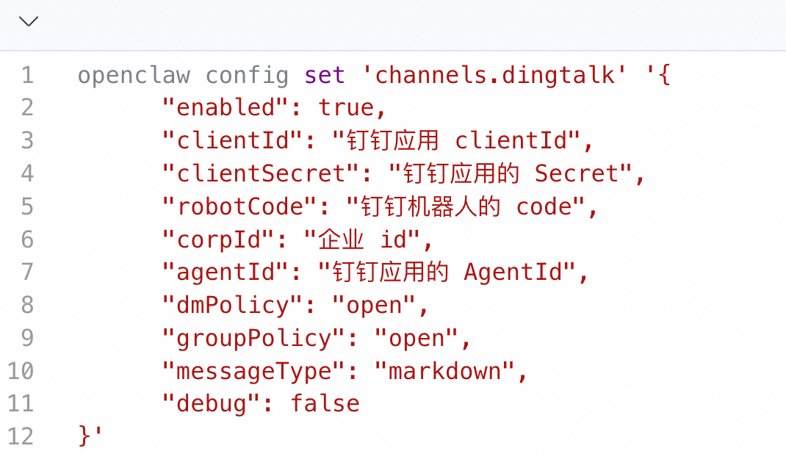Click the "enabled" key on line 2
The width and height of the screenshot is (786, 454).
[225, 107]
